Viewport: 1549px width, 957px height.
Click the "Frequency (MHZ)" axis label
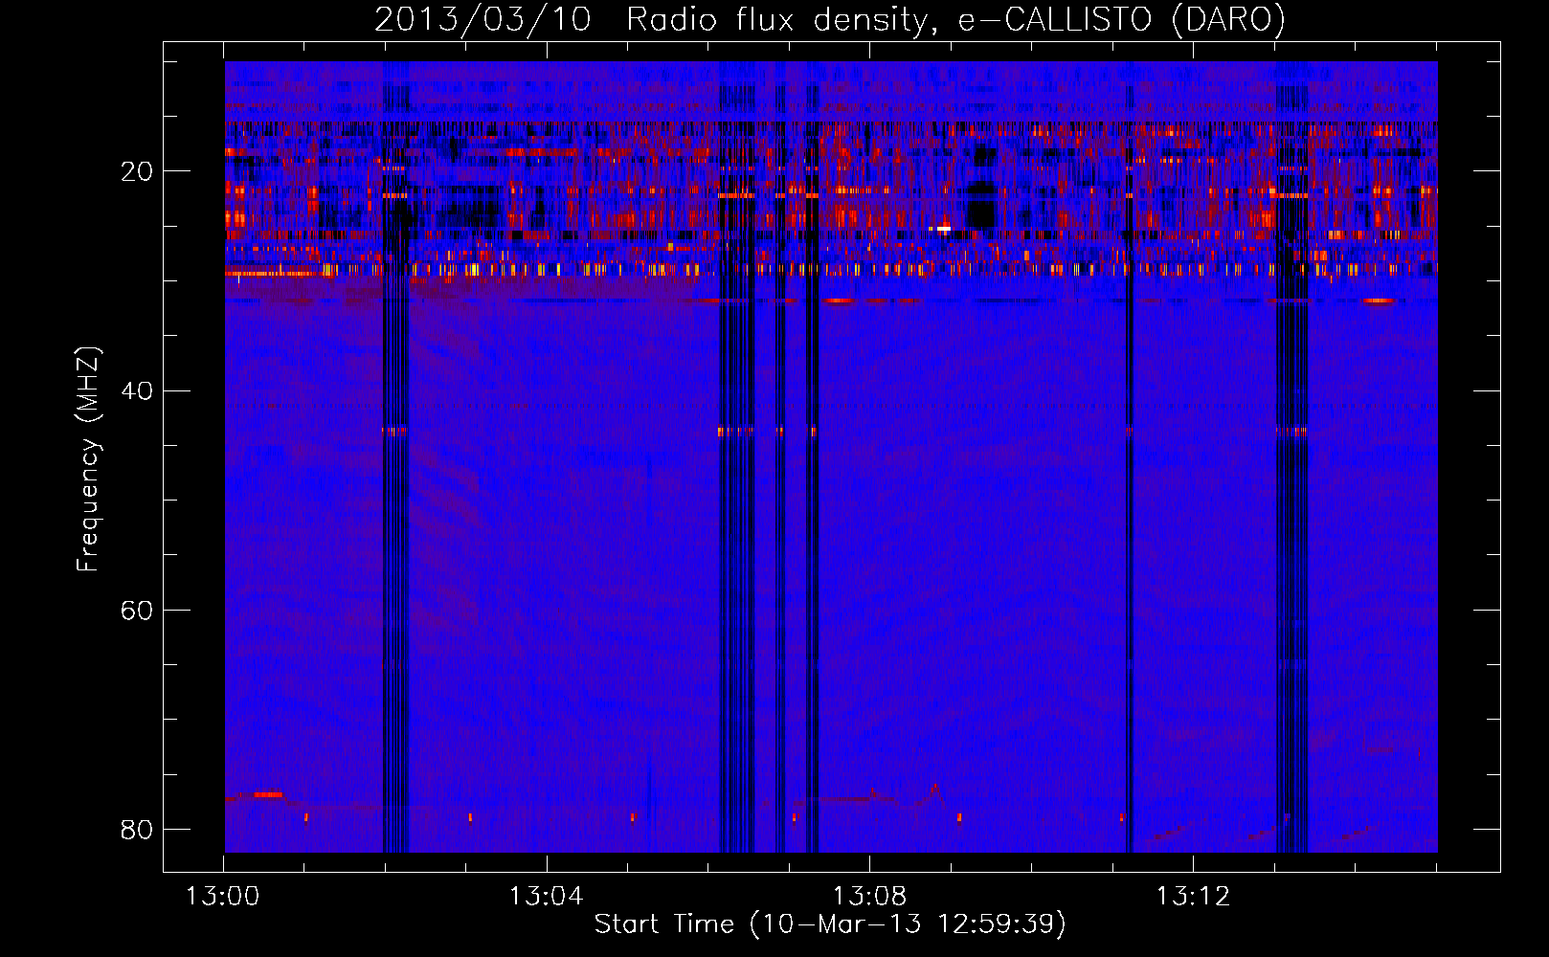87,459
